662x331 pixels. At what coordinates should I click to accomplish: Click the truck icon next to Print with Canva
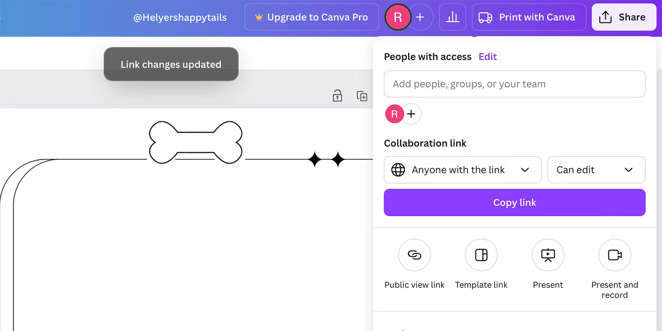(x=485, y=17)
